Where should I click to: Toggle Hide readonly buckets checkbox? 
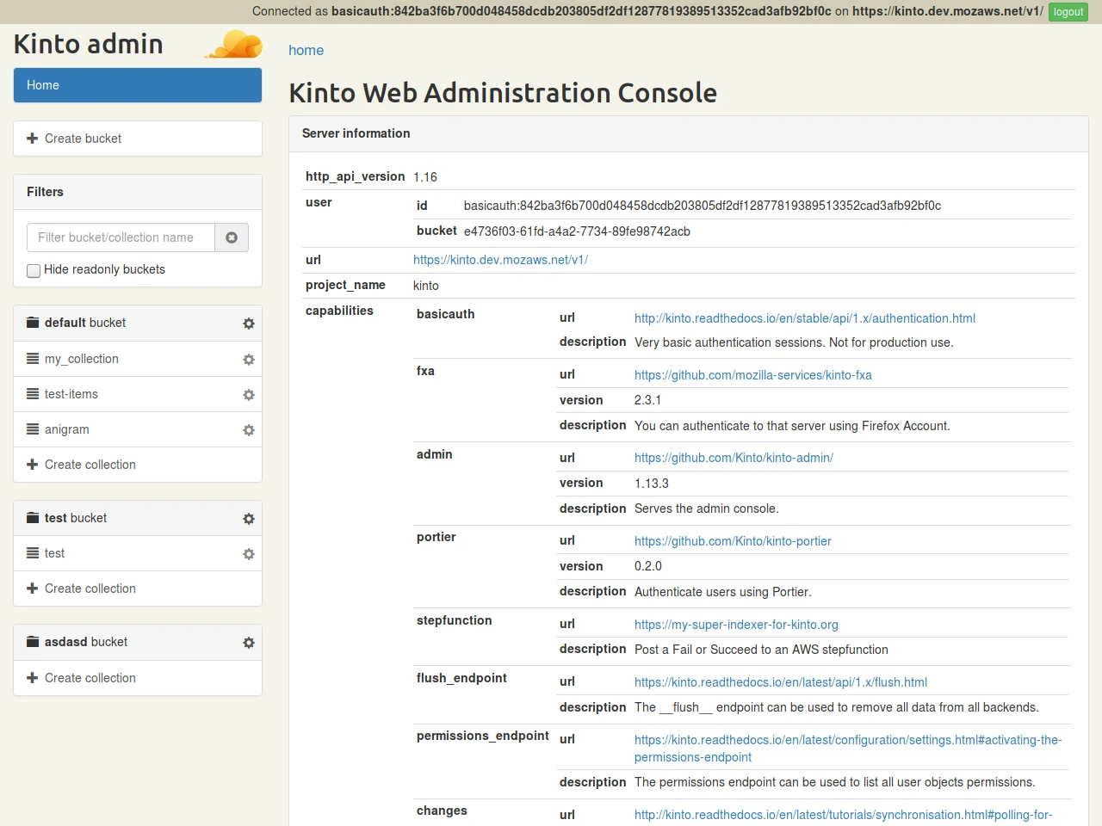34,270
